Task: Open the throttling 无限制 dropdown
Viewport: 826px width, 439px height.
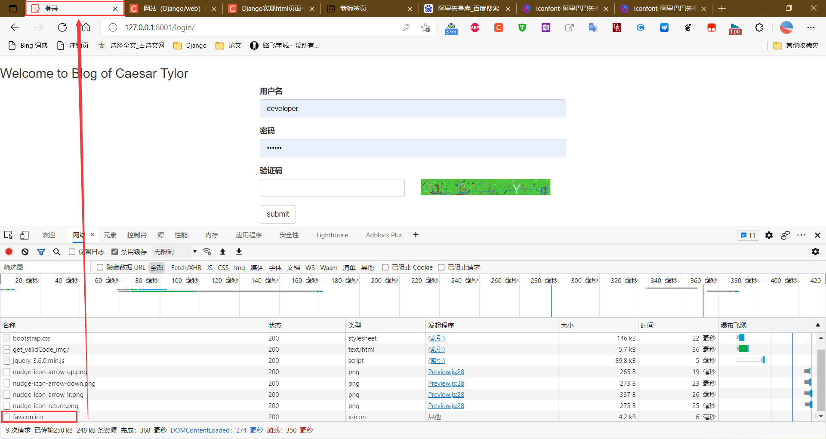Action: (x=175, y=252)
